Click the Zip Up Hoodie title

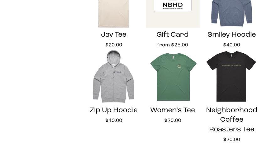click(x=114, y=110)
